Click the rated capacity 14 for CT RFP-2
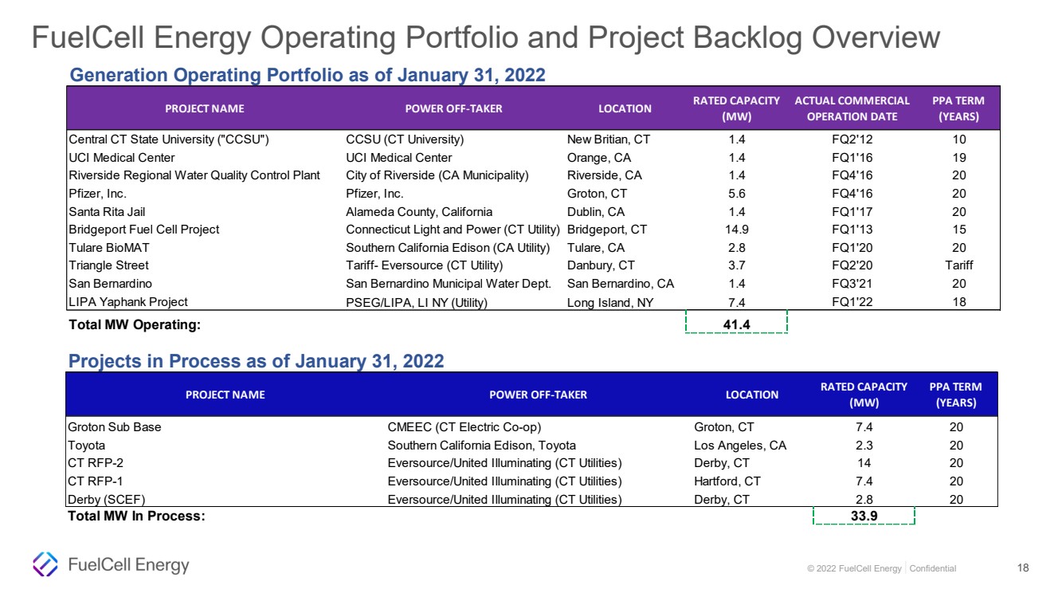The image size is (1062, 597). (864, 463)
